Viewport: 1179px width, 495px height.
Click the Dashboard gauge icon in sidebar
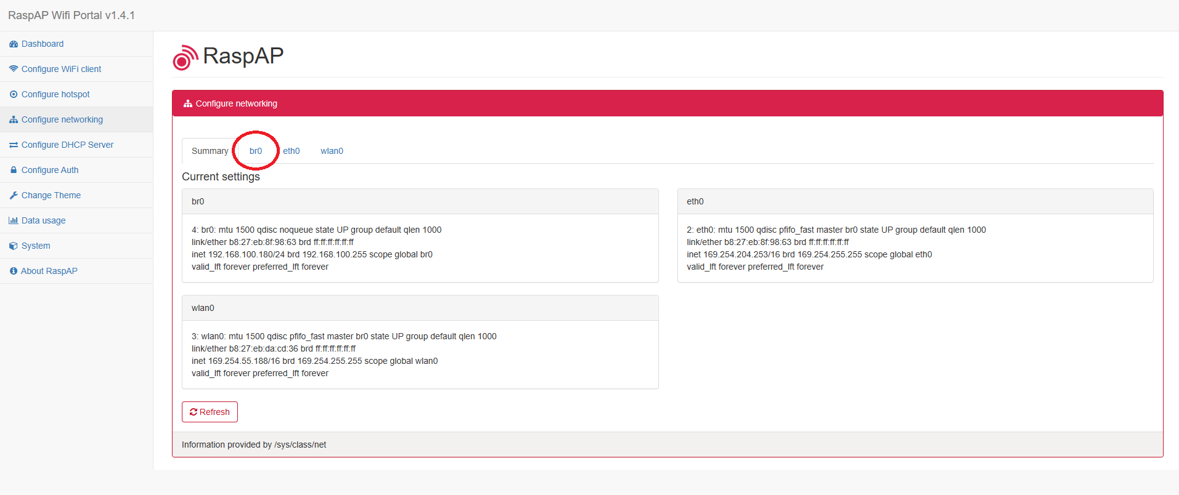pyautogui.click(x=14, y=44)
